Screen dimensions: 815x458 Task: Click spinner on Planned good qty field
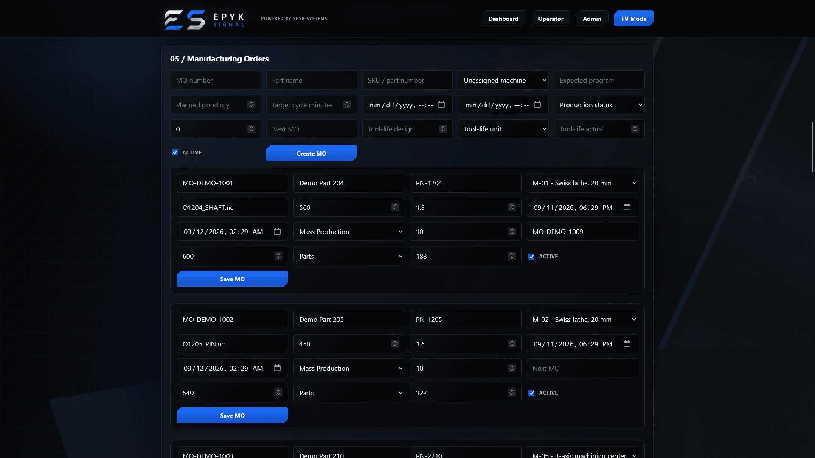coord(251,104)
